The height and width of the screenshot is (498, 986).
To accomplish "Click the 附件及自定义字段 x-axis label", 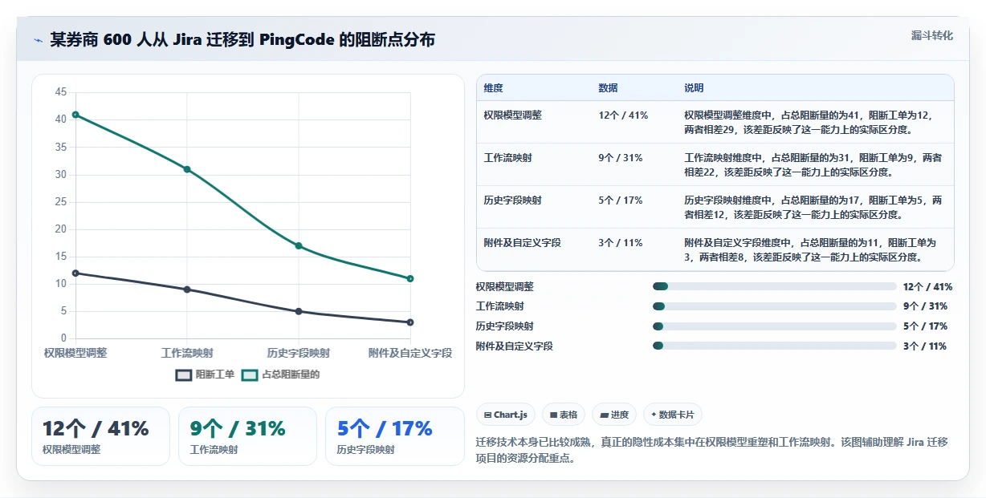I will coord(410,353).
